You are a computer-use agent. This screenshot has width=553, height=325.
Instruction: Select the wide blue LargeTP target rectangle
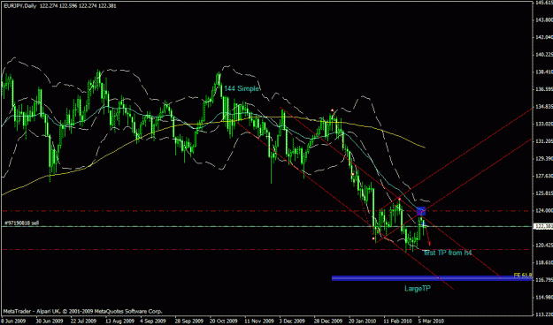pos(432,278)
